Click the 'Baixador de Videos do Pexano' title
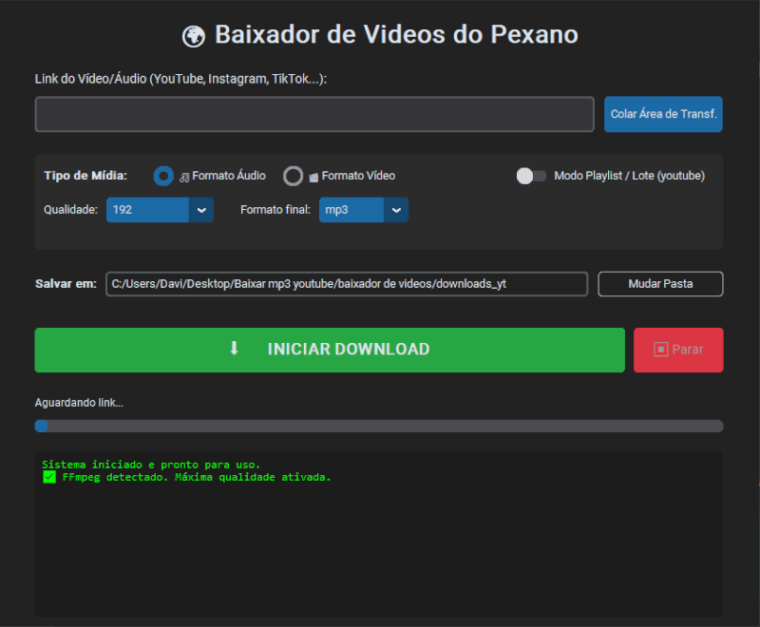The width and height of the screenshot is (760, 627). point(396,35)
